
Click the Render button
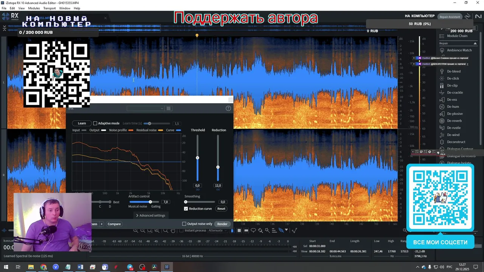(222, 224)
